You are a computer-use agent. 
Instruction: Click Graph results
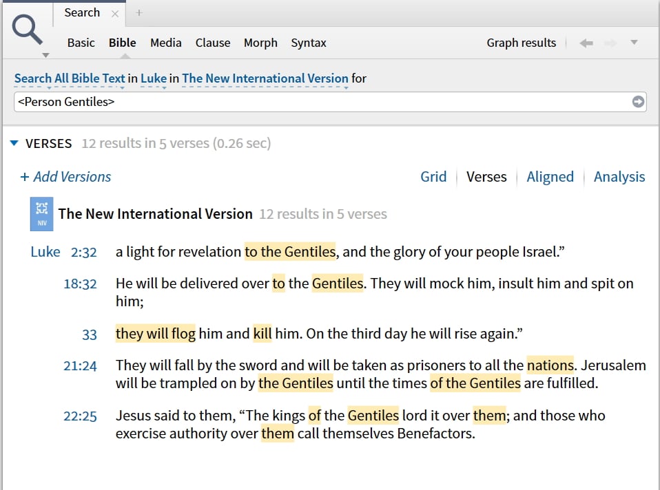521,43
